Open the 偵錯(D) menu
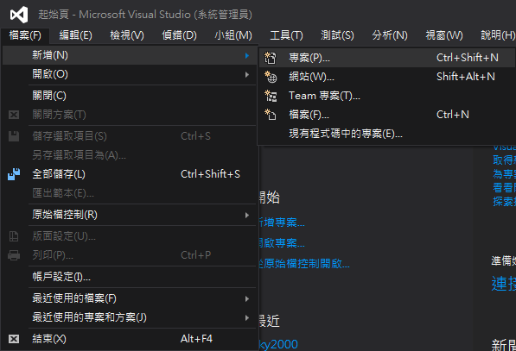The image size is (516, 351). (x=180, y=35)
